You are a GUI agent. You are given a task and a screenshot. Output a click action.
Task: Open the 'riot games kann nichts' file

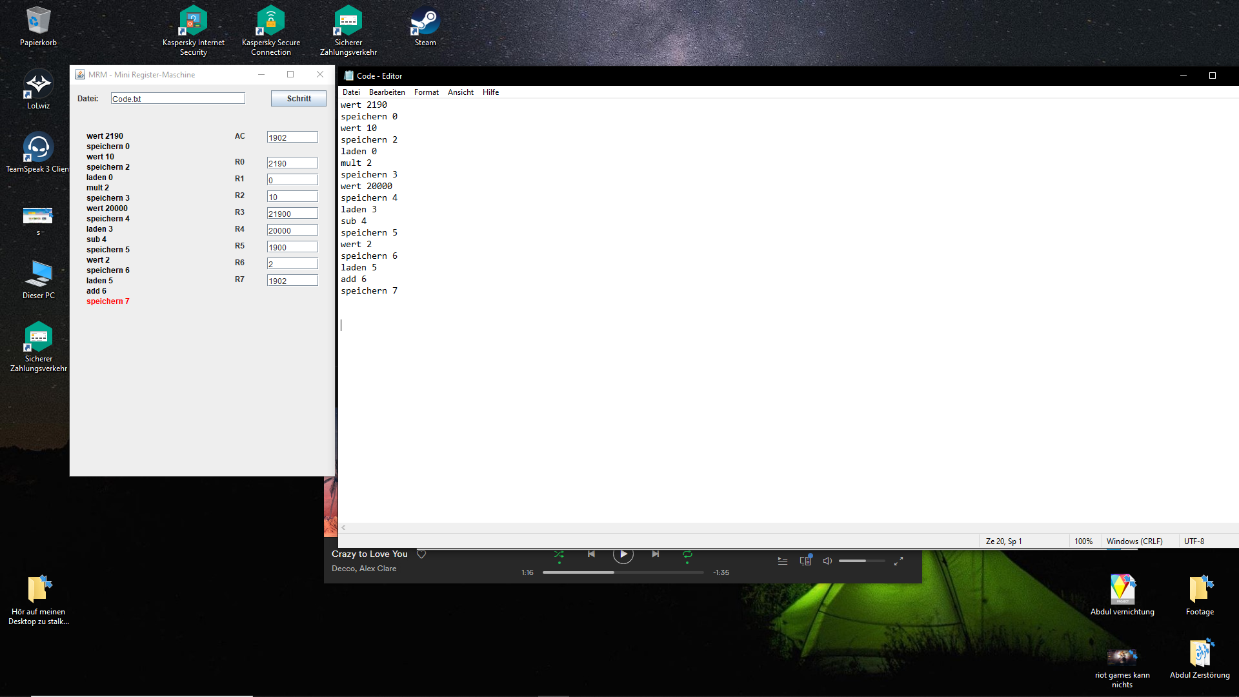pyautogui.click(x=1122, y=667)
